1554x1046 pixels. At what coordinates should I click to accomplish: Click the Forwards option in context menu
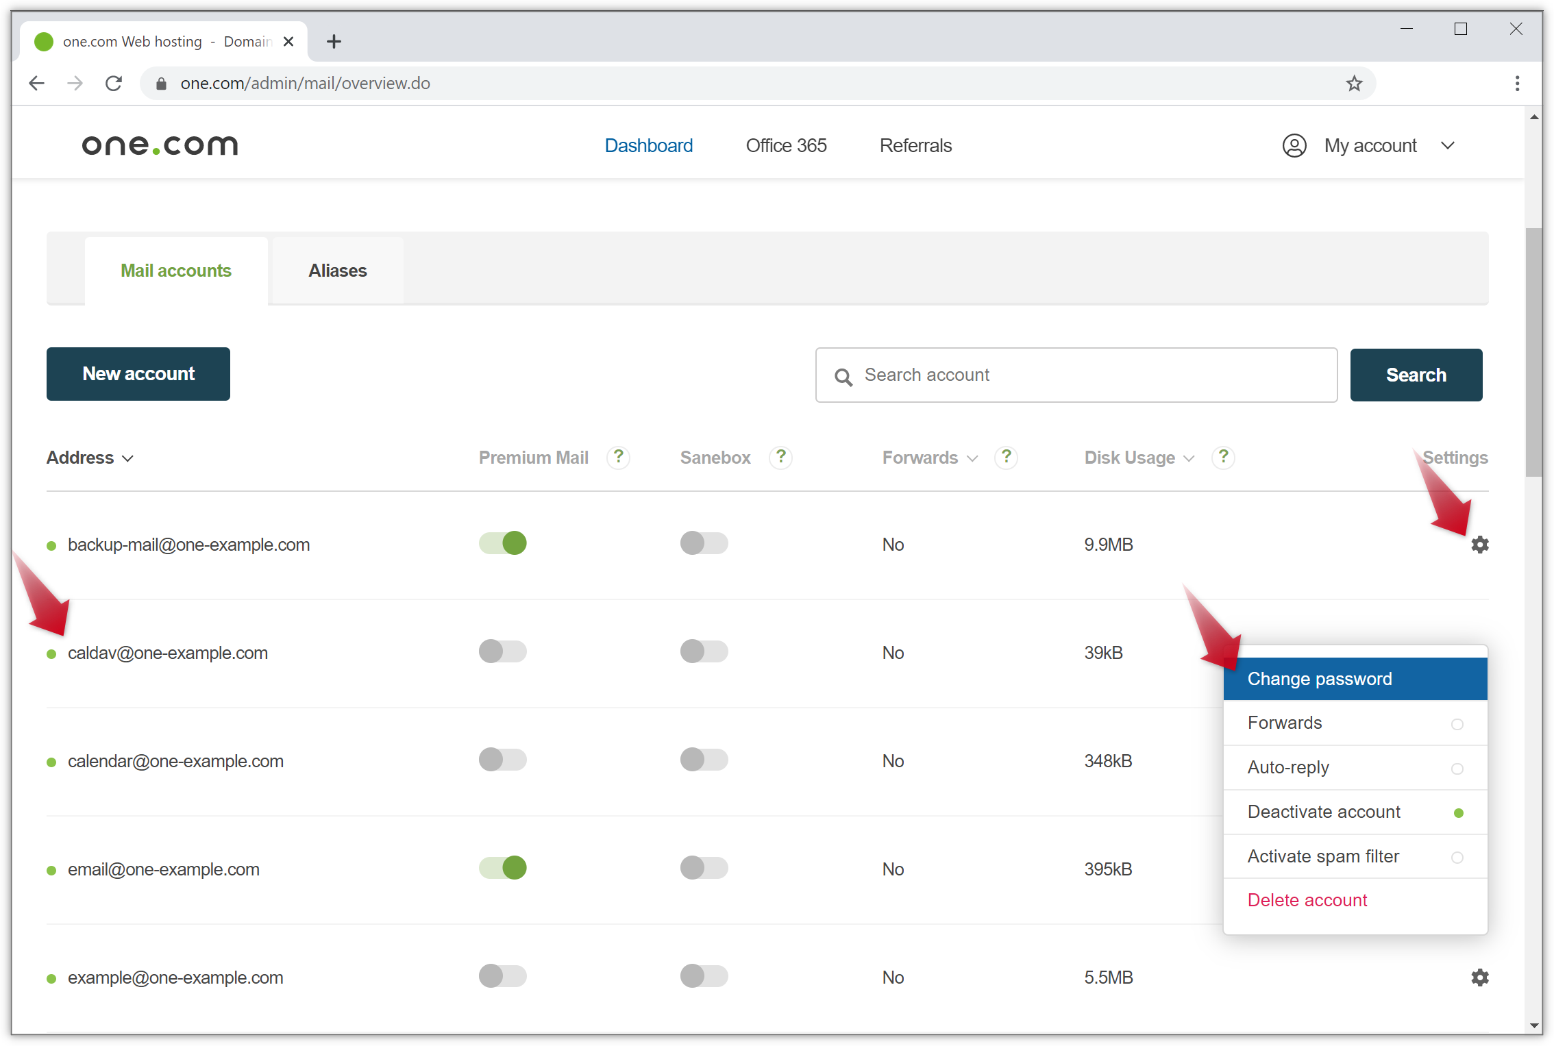[1284, 723]
